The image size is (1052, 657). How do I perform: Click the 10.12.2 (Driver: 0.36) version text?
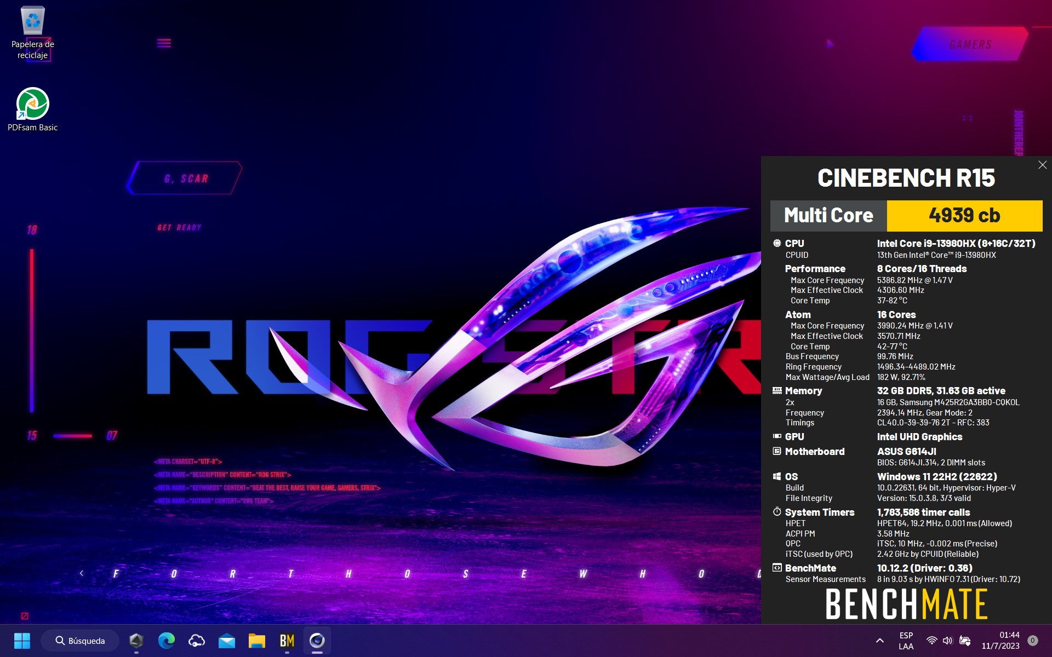924,568
